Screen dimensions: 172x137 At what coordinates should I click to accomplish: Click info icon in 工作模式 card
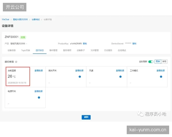click(161, 77)
